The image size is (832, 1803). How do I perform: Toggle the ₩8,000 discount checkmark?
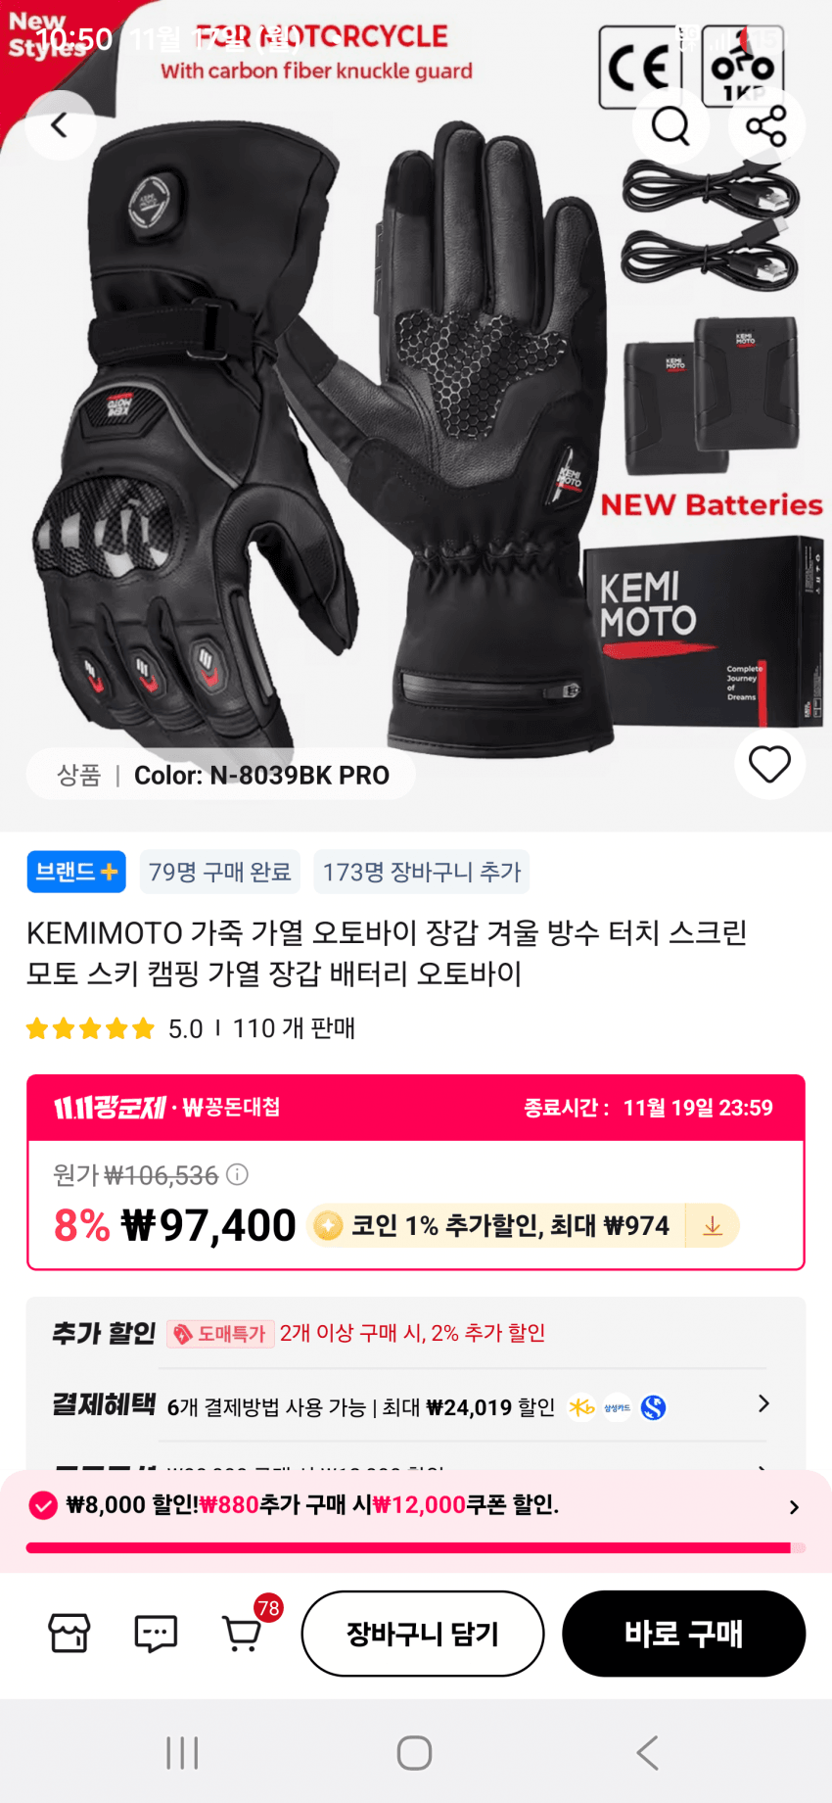point(43,1505)
